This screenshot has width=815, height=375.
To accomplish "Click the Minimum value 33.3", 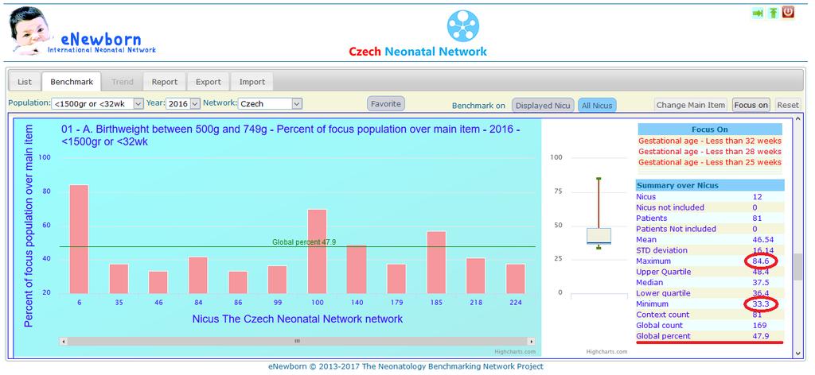I will coord(760,304).
